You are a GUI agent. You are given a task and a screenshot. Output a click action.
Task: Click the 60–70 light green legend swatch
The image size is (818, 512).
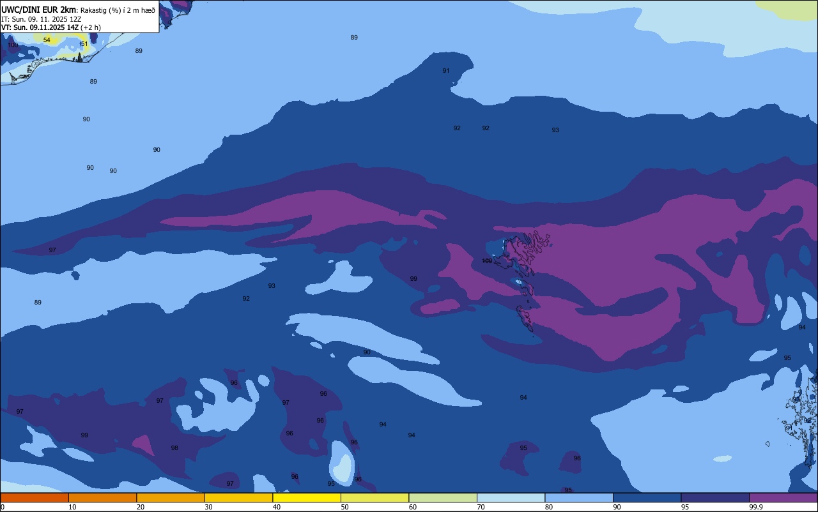pos(443,497)
